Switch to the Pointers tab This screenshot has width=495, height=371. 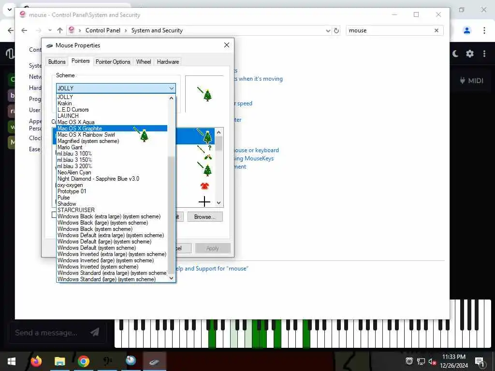click(x=81, y=61)
